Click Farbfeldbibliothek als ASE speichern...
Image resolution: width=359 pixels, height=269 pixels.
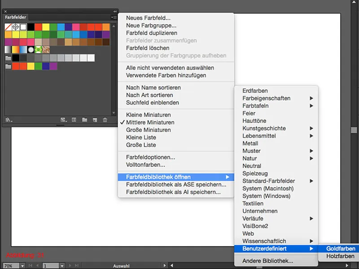tap(176, 185)
